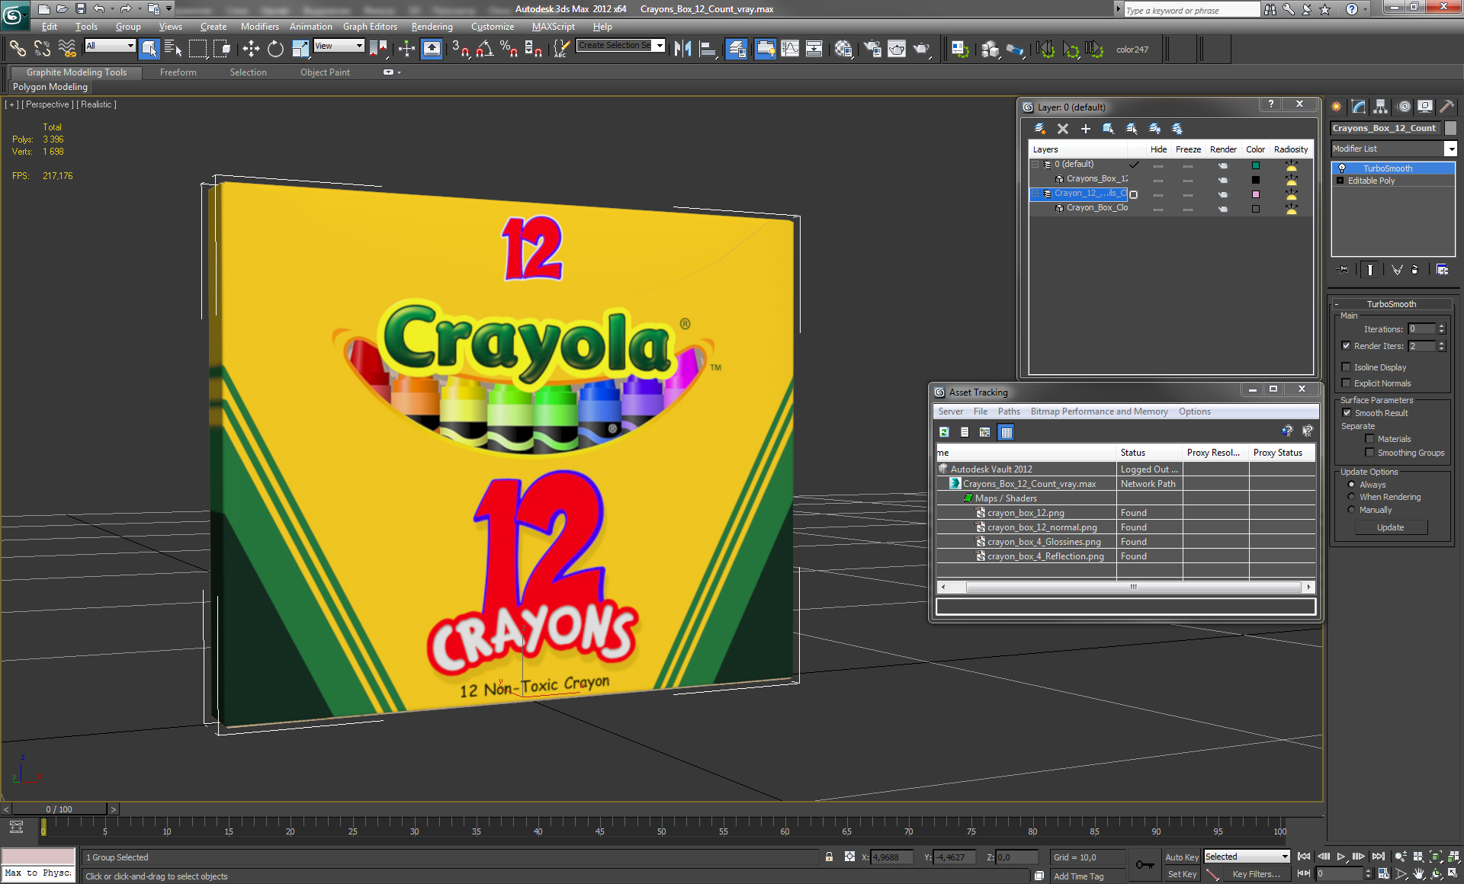The image size is (1464, 884).
Task: Click Create New Layer icon in Layer dialog
Action: (1039, 129)
